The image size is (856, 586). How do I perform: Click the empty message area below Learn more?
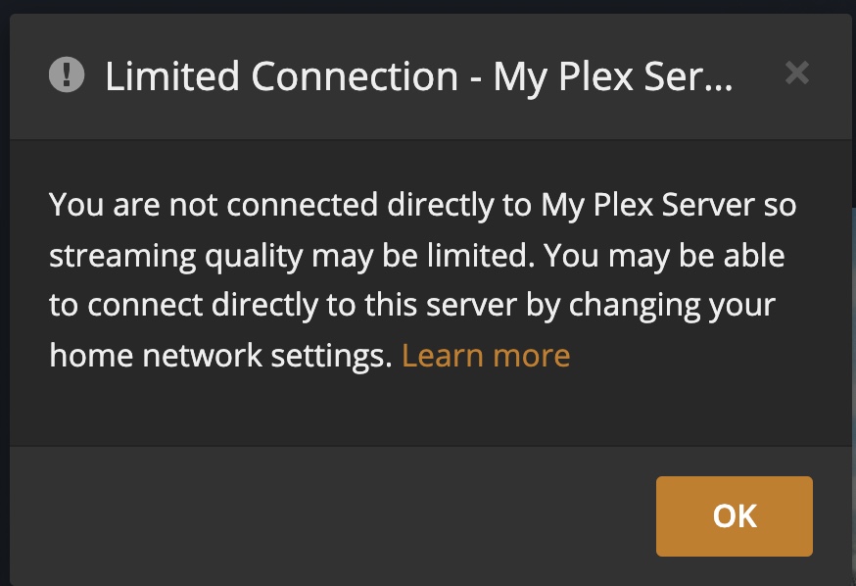coord(430,410)
